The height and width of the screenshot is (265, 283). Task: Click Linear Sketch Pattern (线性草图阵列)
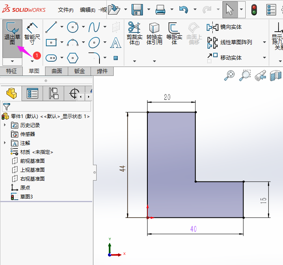tap(229, 43)
